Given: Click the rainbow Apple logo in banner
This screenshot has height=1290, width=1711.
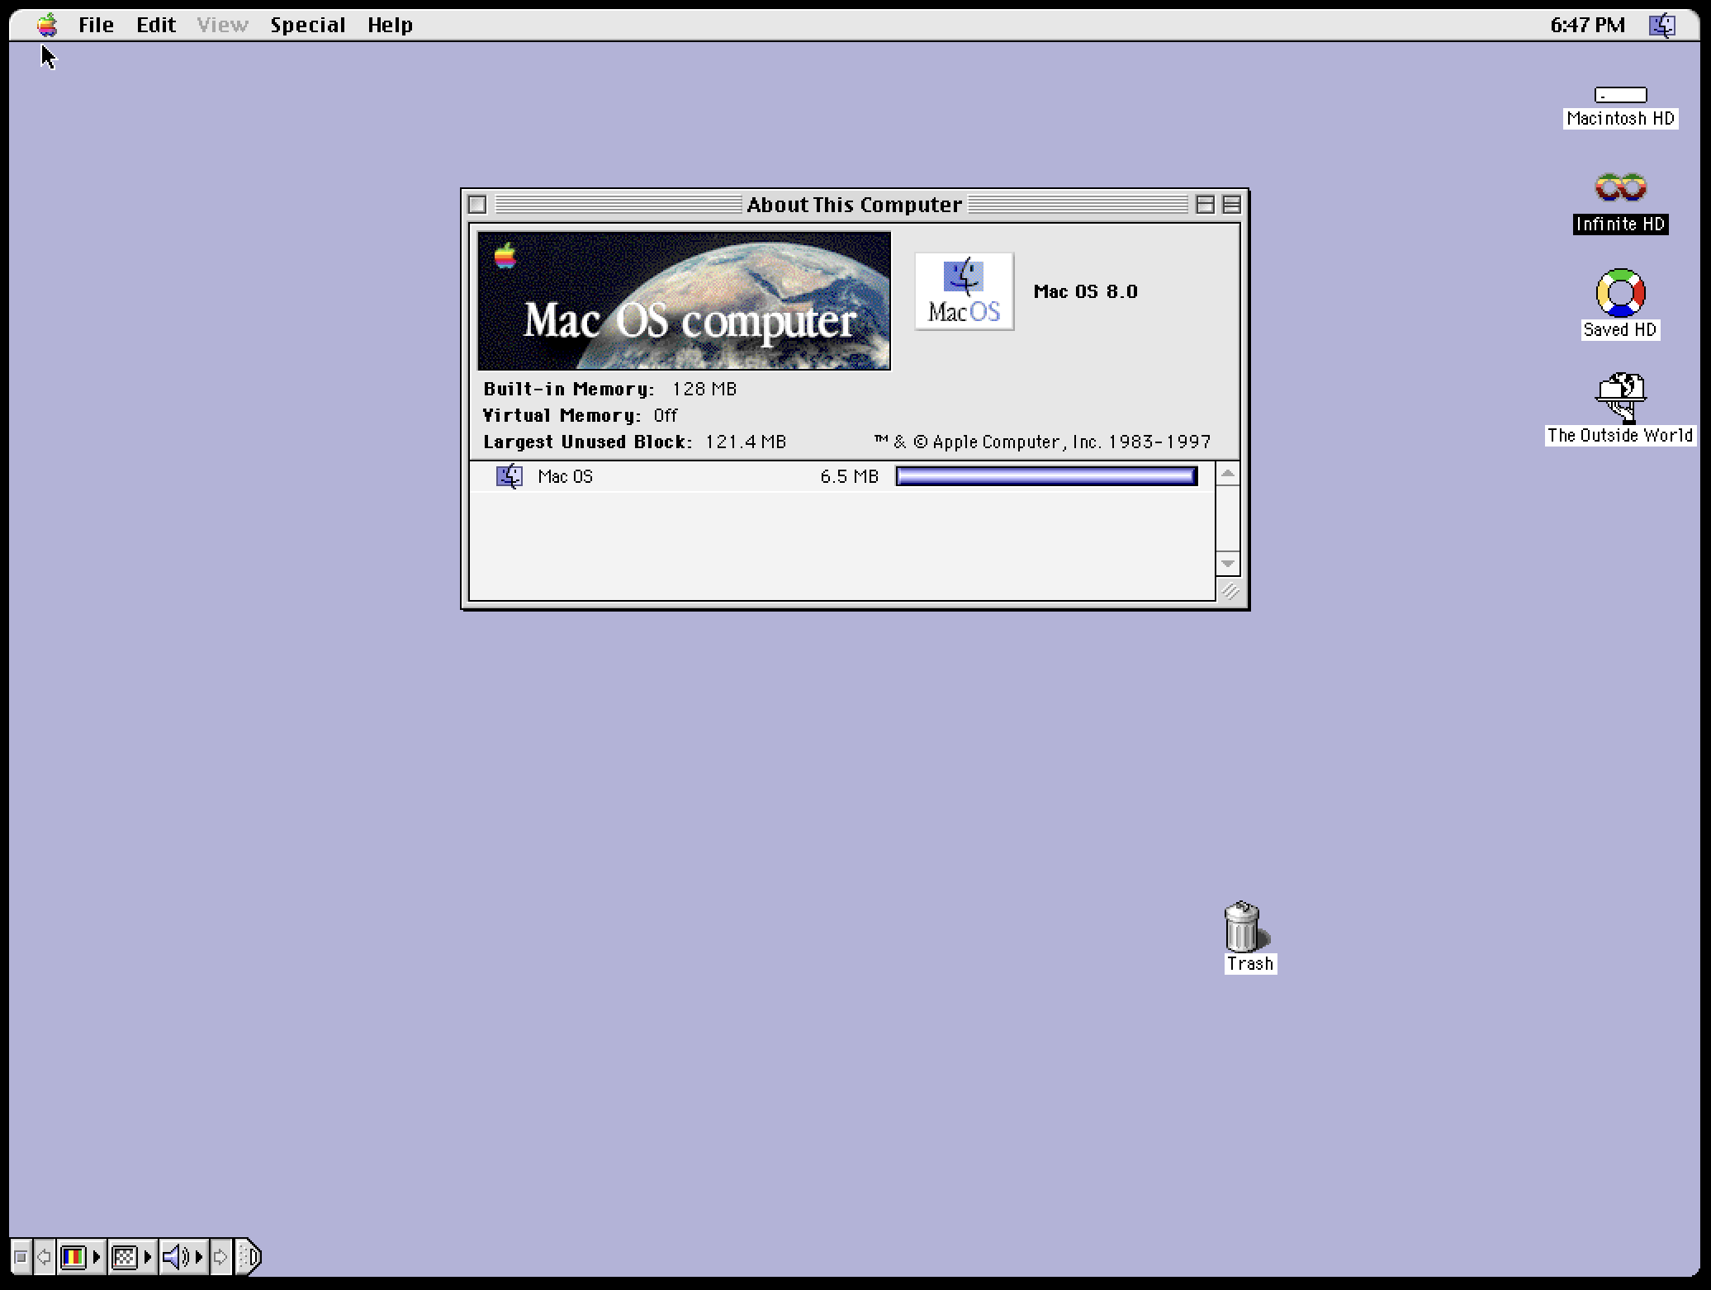Looking at the screenshot, I should (x=505, y=256).
